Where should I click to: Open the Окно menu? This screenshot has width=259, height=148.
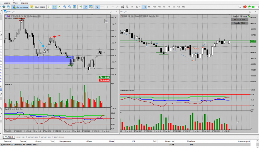click(x=15, y=3)
